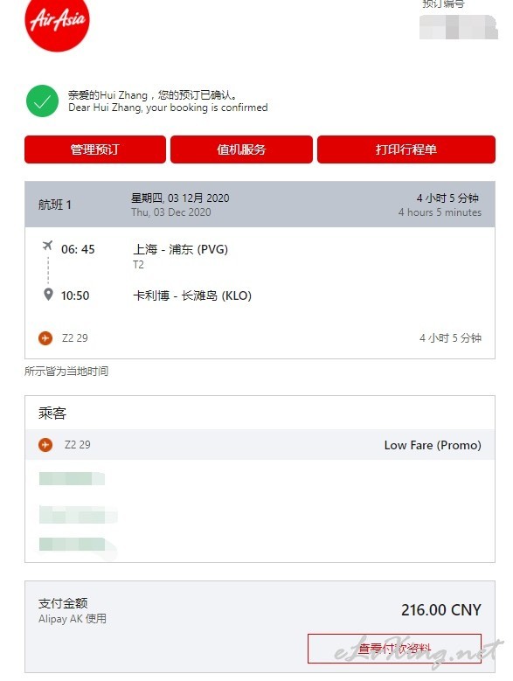Click the Low Fare (Promo) fare label
Screen dimensions: 513x681
coord(433,445)
